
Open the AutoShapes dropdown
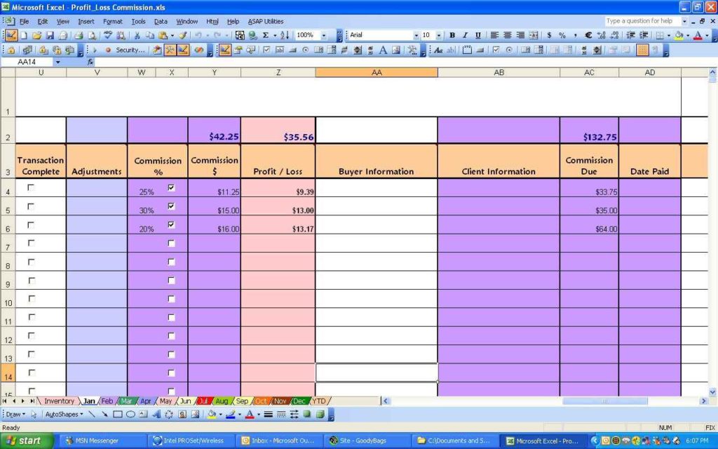64,414
